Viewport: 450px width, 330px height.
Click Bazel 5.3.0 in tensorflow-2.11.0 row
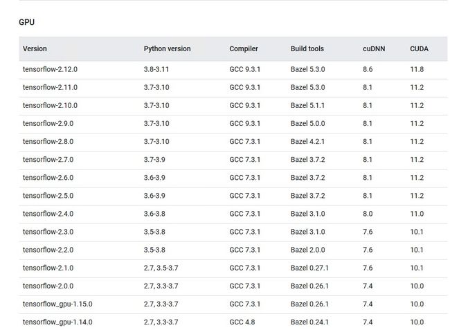307,87
